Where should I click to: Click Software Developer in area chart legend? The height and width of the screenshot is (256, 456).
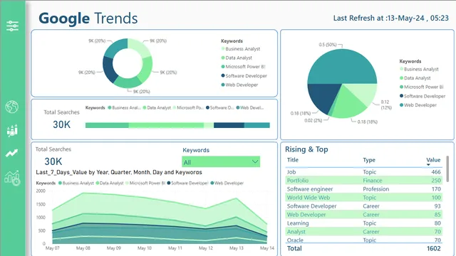pyautogui.click(x=187, y=183)
